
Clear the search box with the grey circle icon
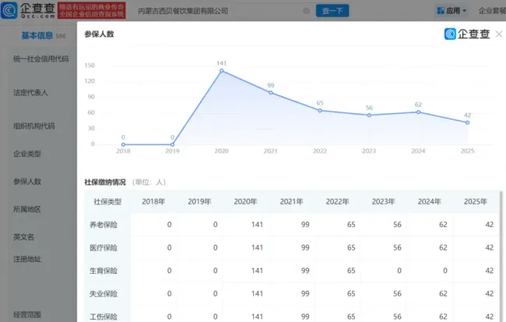pyautogui.click(x=306, y=11)
